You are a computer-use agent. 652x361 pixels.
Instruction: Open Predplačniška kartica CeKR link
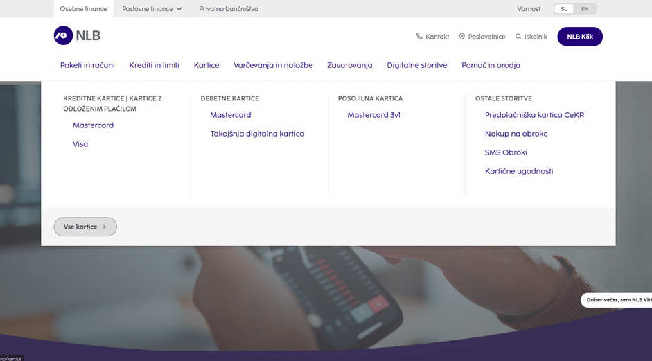534,115
